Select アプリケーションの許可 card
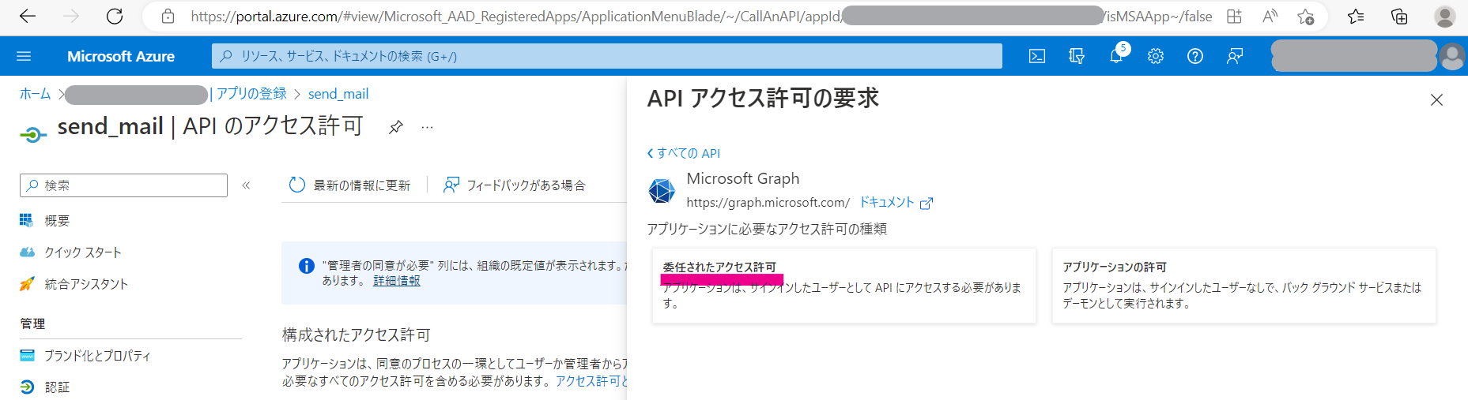The height and width of the screenshot is (400, 1468). pyautogui.click(x=1243, y=286)
